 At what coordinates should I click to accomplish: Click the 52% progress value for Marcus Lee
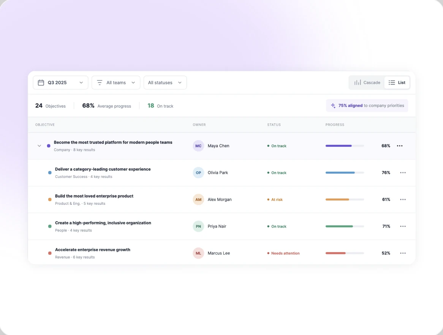386,253
